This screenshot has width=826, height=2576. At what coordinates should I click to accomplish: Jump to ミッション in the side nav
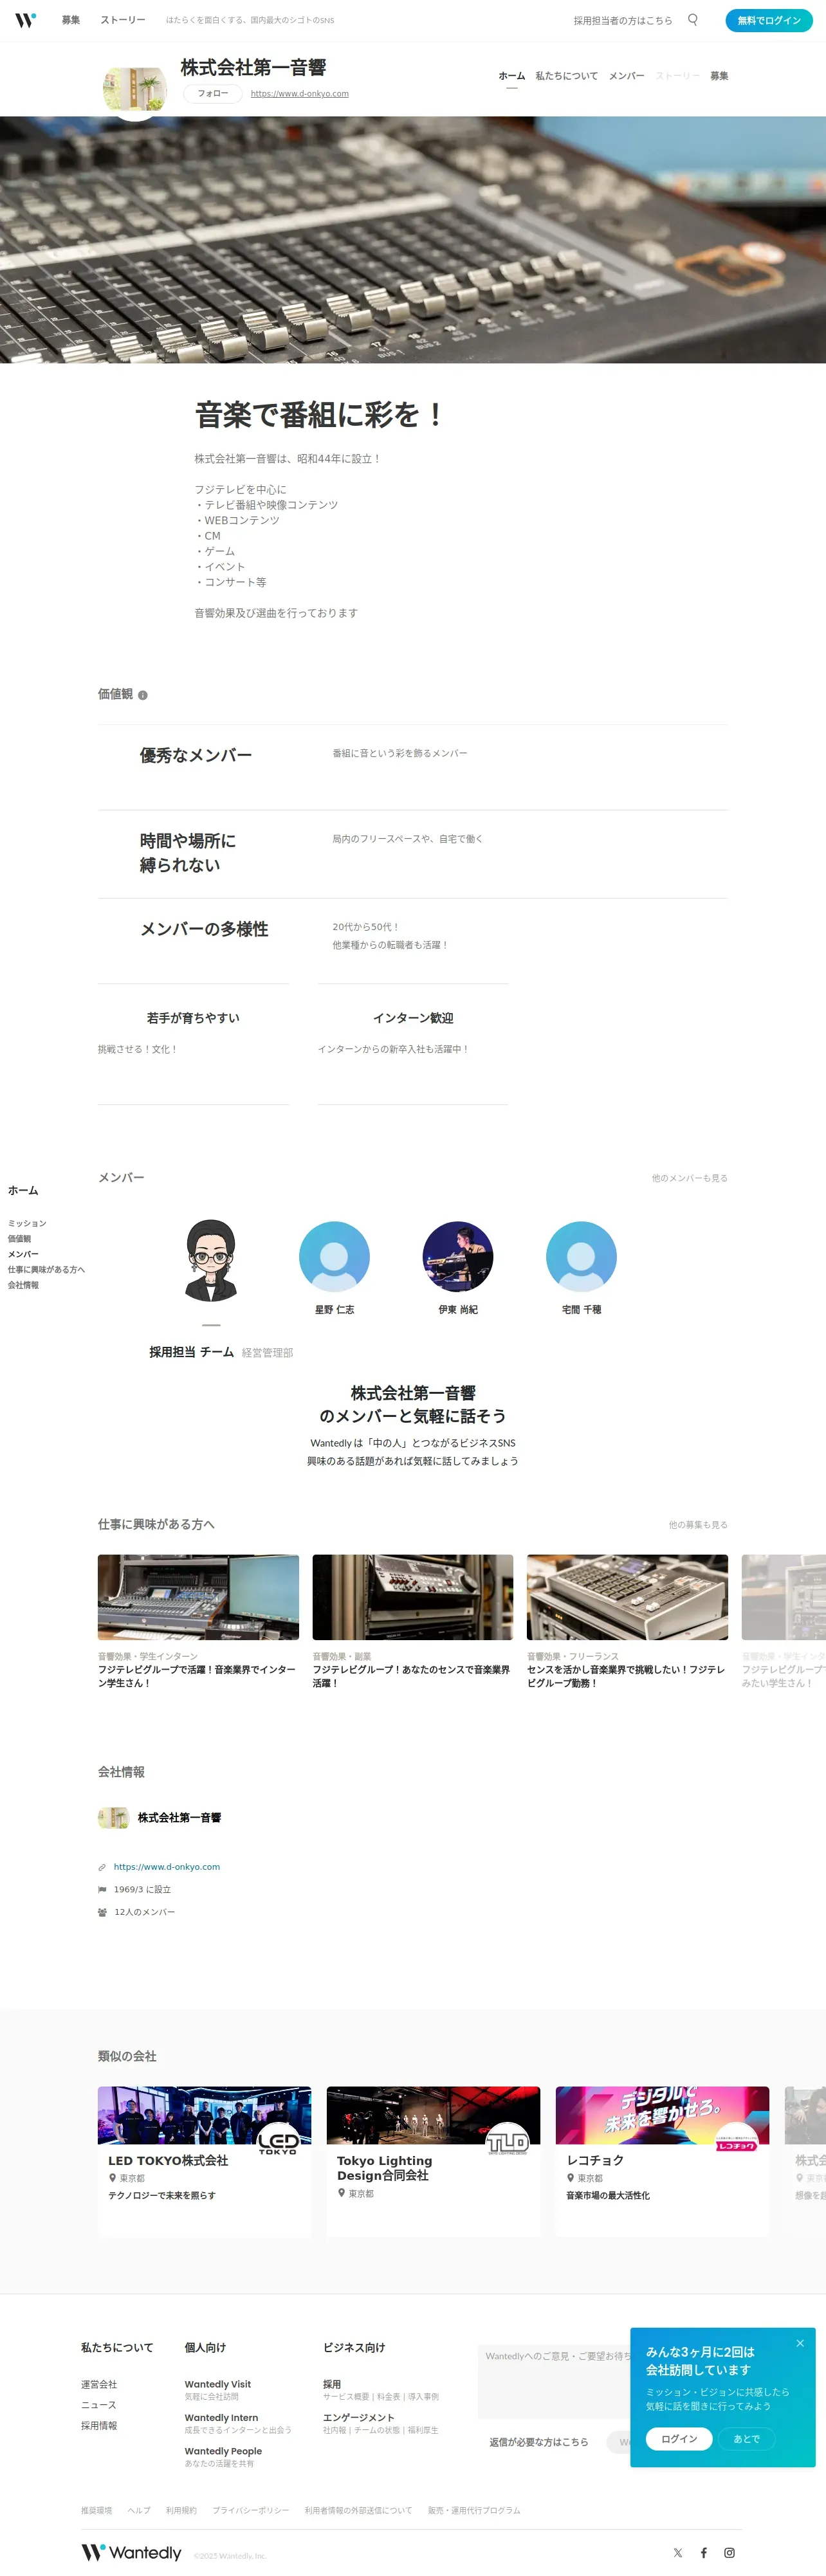[x=27, y=1223]
